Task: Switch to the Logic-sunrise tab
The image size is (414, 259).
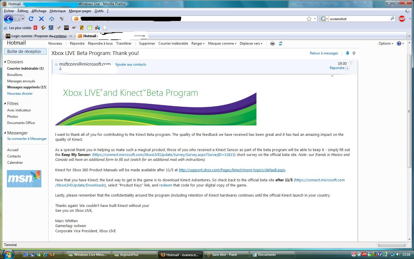Action: [x=39, y=36]
